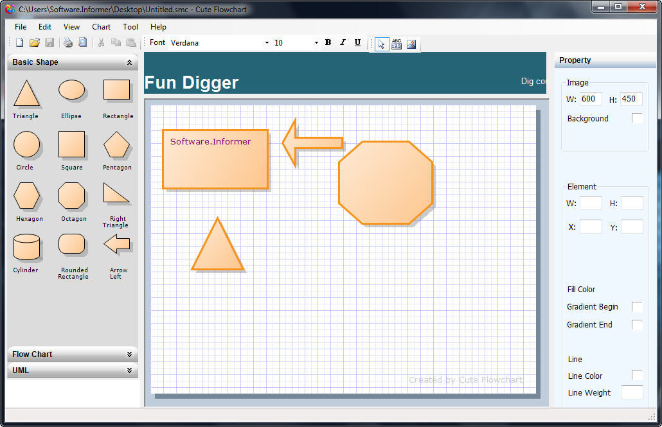The width and height of the screenshot is (662, 427).
Task: Click the Save disk icon
Action: click(x=50, y=42)
